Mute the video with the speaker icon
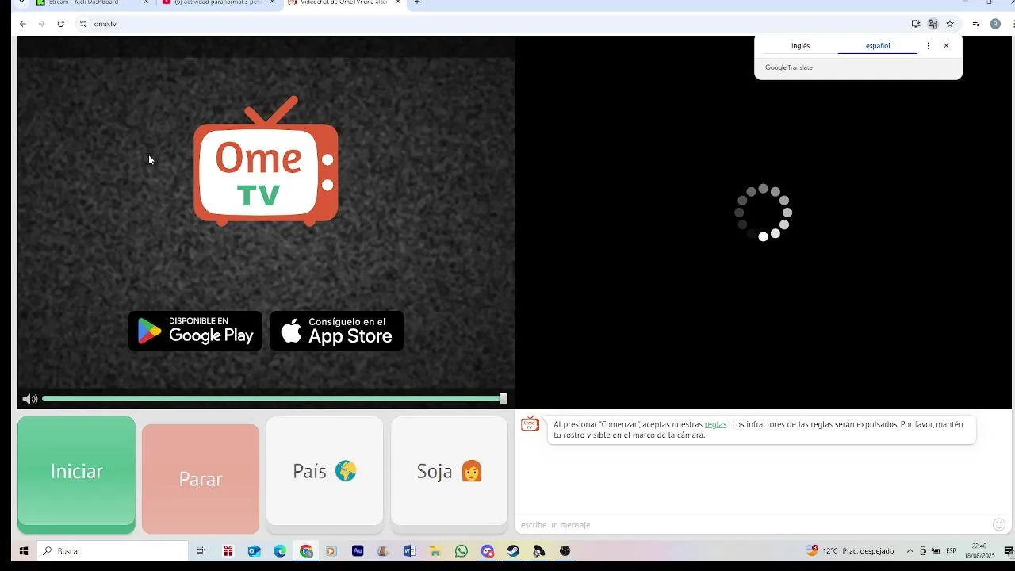The image size is (1015, 571). pyautogui.click(x=29, y=399)
